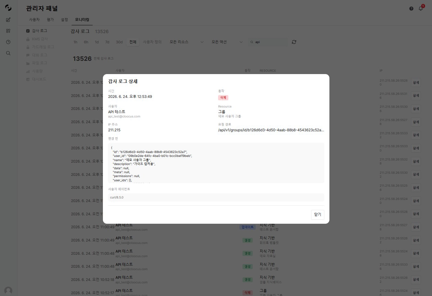Open 대화 로그 in the side menu
The height and width of the screenshot is (296, 432).
(x=39, y=55)
